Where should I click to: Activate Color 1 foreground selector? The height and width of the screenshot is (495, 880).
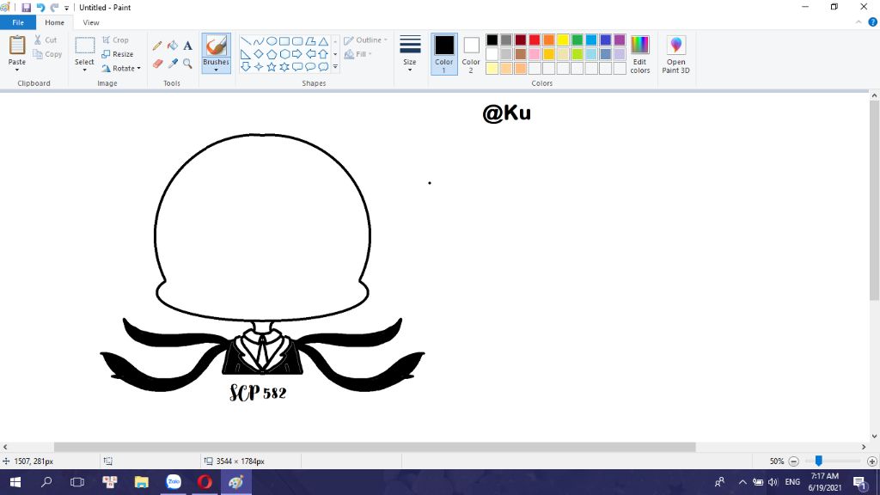tap(444, 54)
